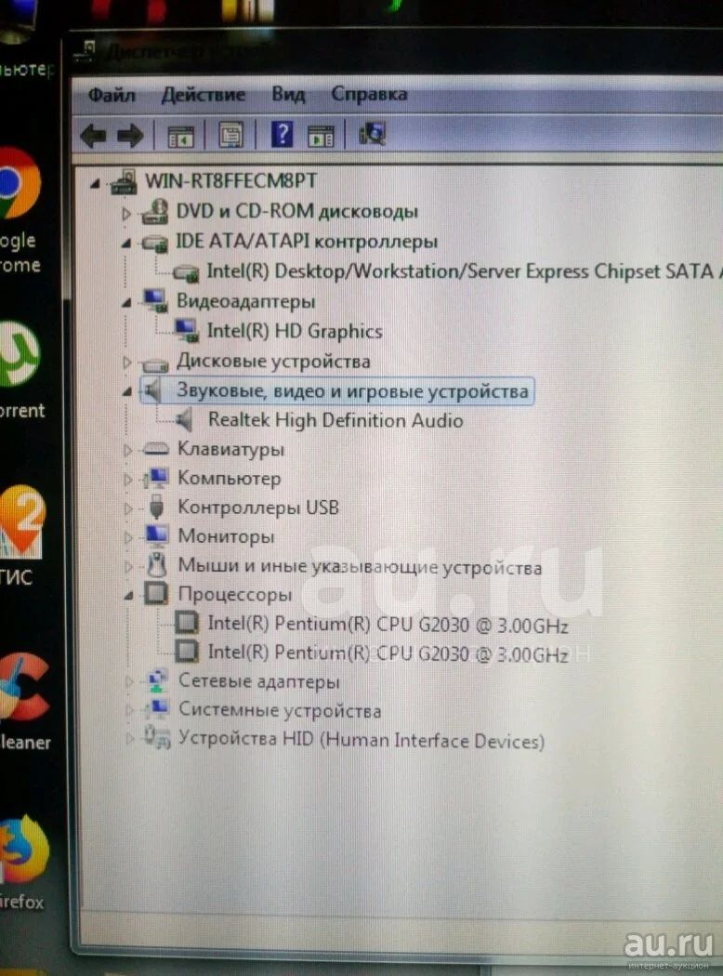Open the Вид menu
Screen dimensions: 723x976
point(288,94)
